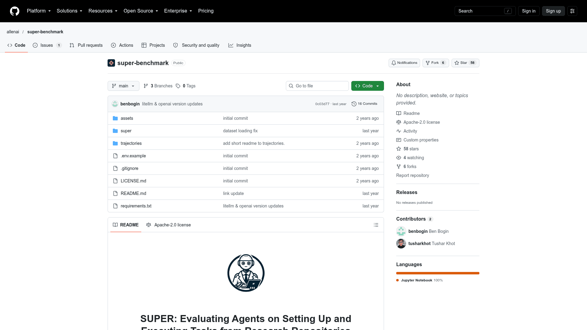Open the 3 Branches link

tap(158, 86)
